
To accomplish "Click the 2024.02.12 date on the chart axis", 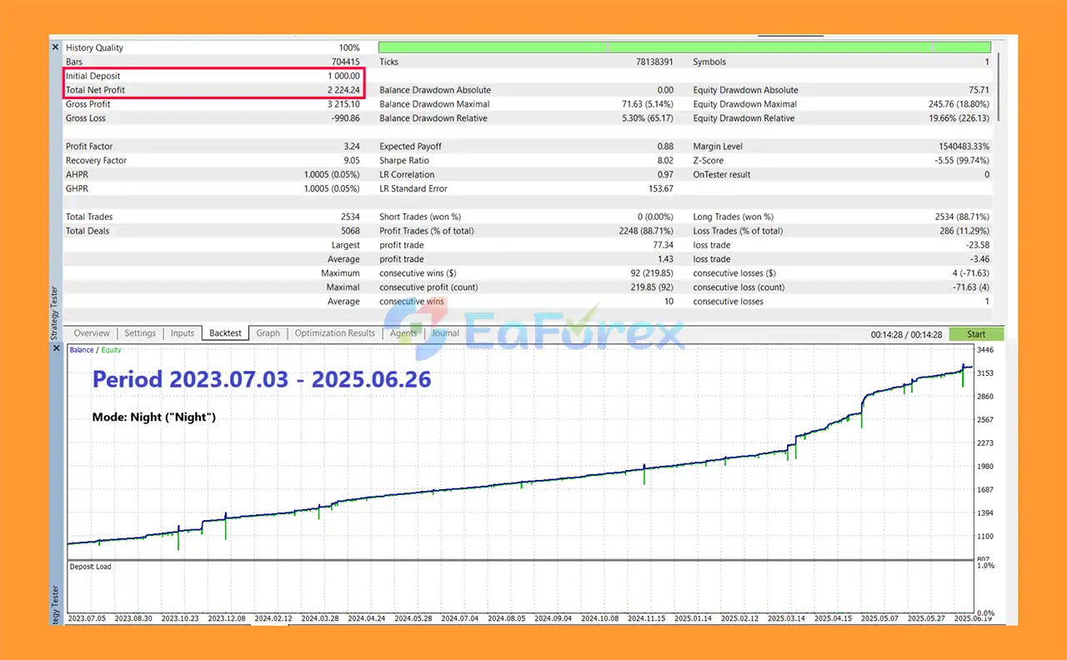I will point(273,618).
